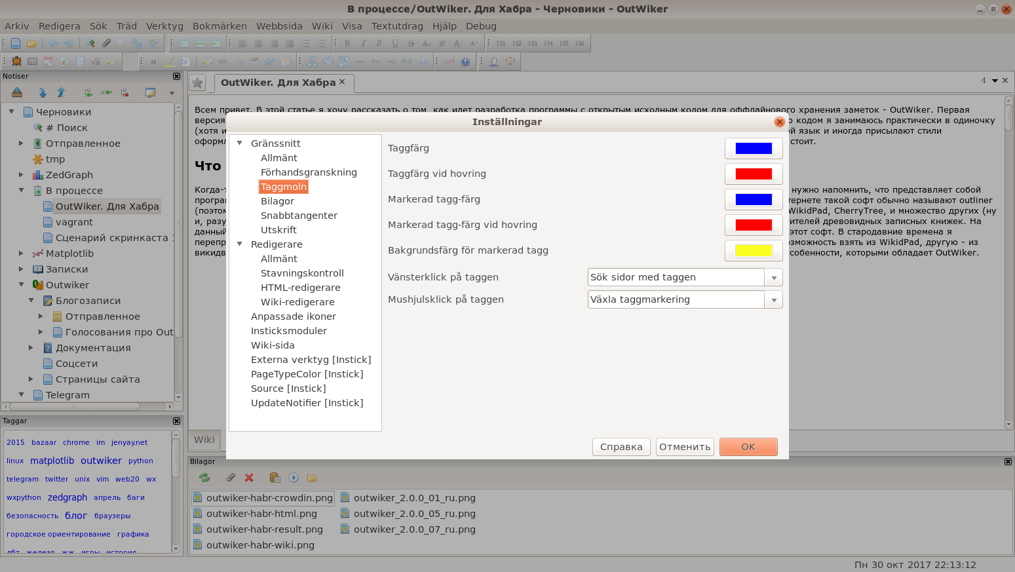
Task: Click the Notiser tree horizontal scrollbar
Action: 74,406
